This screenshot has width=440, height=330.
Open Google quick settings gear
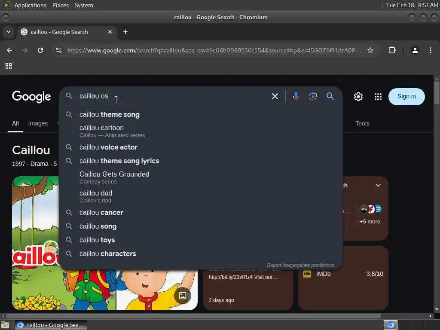[358, 97]
